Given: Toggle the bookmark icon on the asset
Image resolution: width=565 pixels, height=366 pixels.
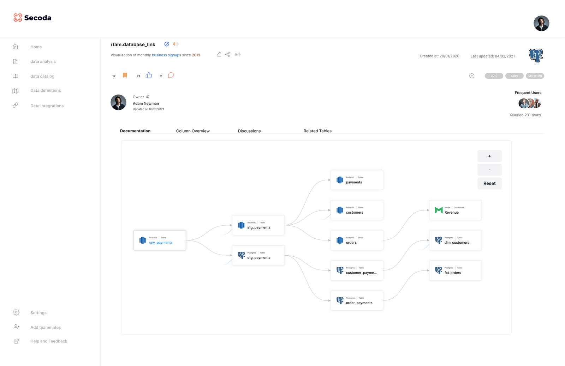Looking at the screenshot, I should coord(125,75).
